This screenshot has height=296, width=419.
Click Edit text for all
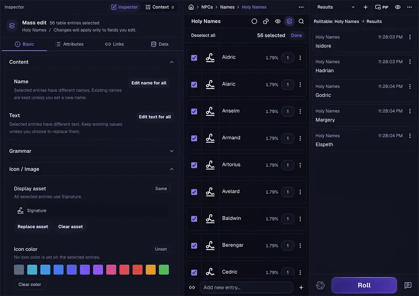point(155,117)
